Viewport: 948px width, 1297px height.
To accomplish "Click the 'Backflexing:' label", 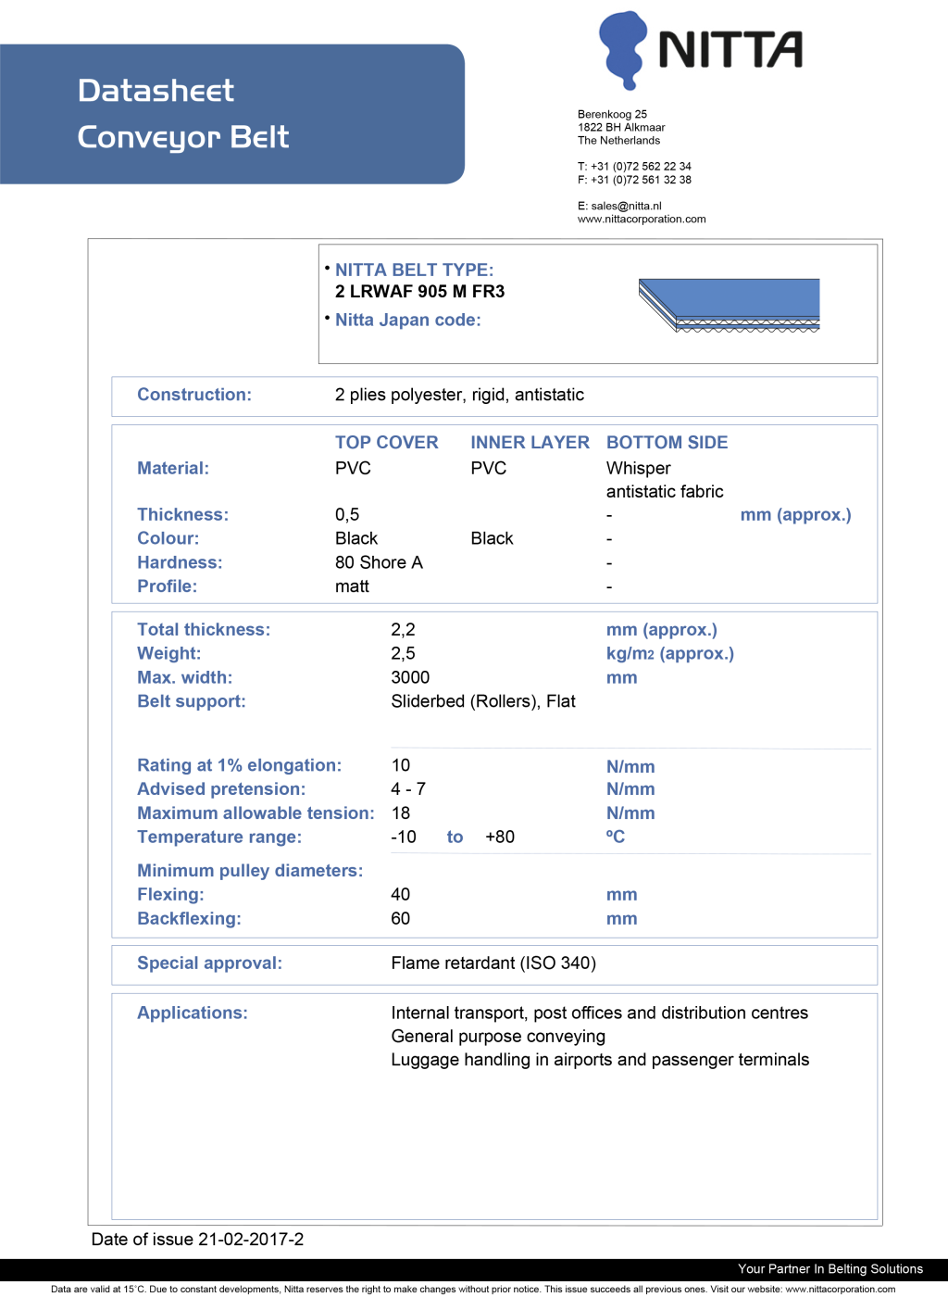I will [189, 919].
